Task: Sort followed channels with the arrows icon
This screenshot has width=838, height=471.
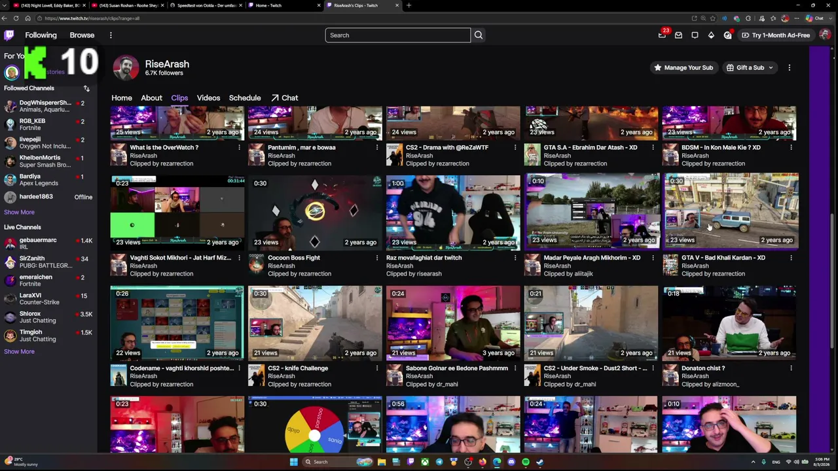Action: click(86, 88)
